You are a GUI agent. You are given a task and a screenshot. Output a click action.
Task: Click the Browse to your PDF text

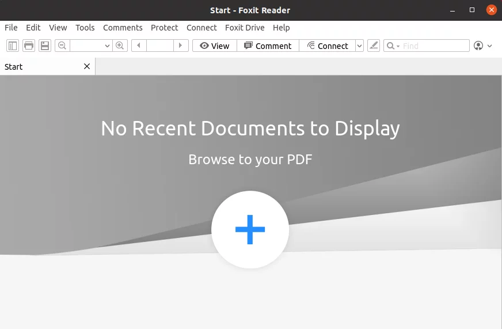pos(250,159)
